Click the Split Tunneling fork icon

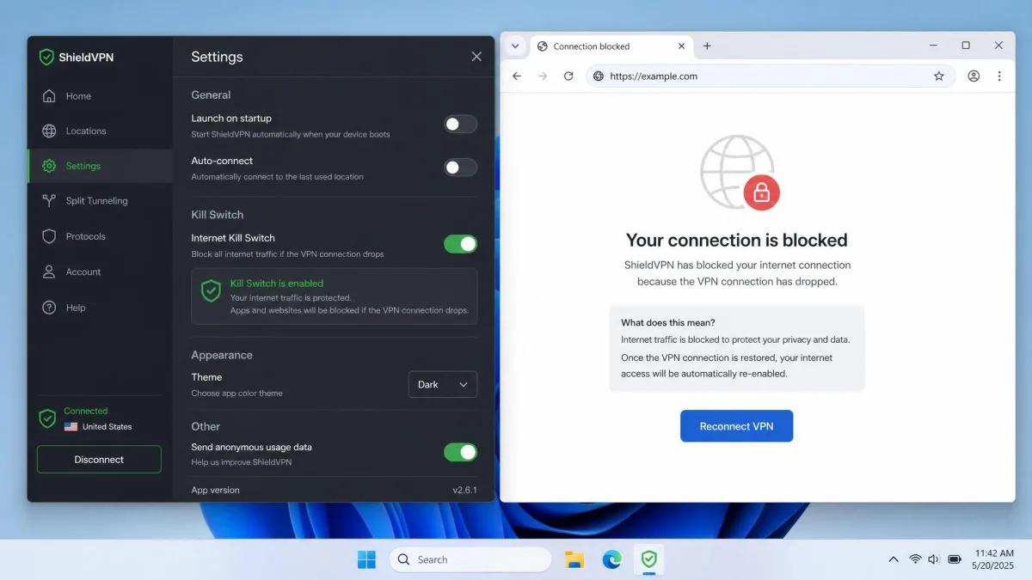click(49, 201)
